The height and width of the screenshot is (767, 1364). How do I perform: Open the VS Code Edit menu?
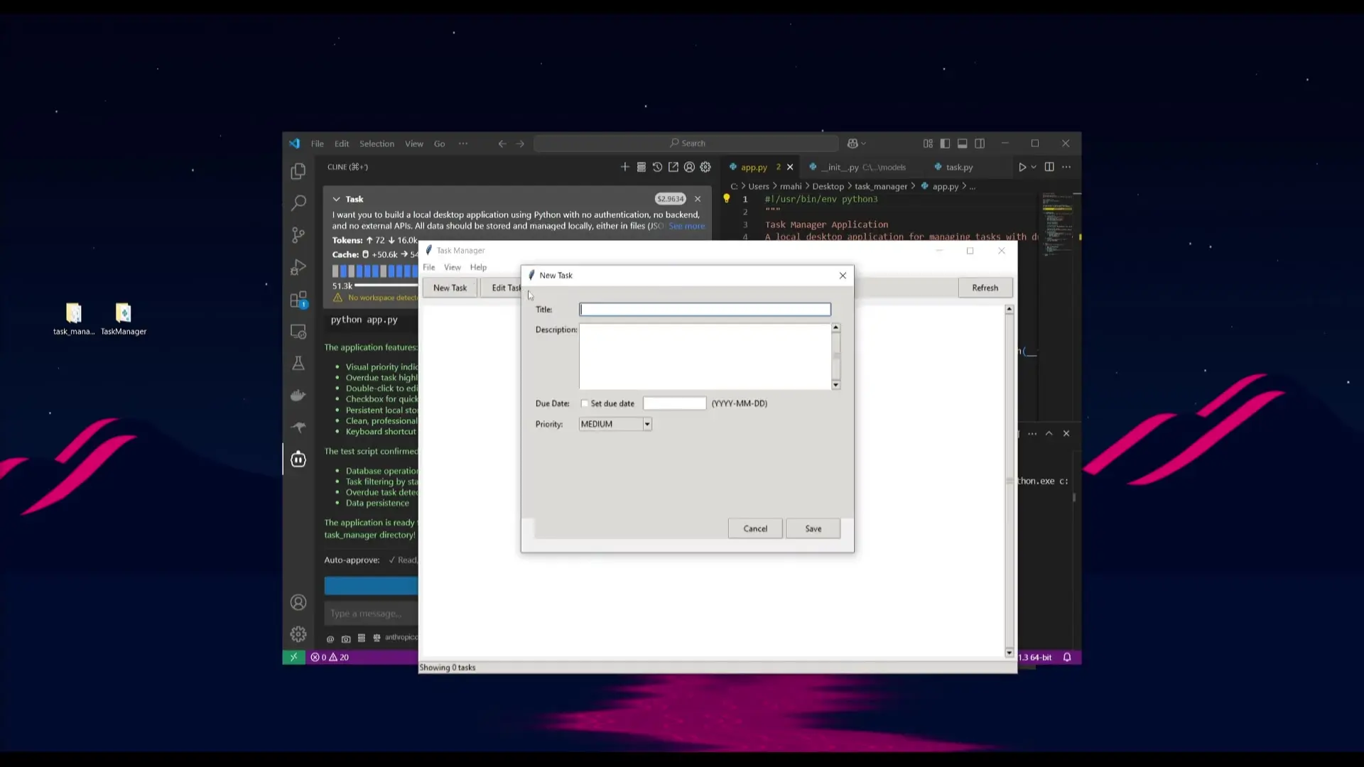(x=342, y=143)
